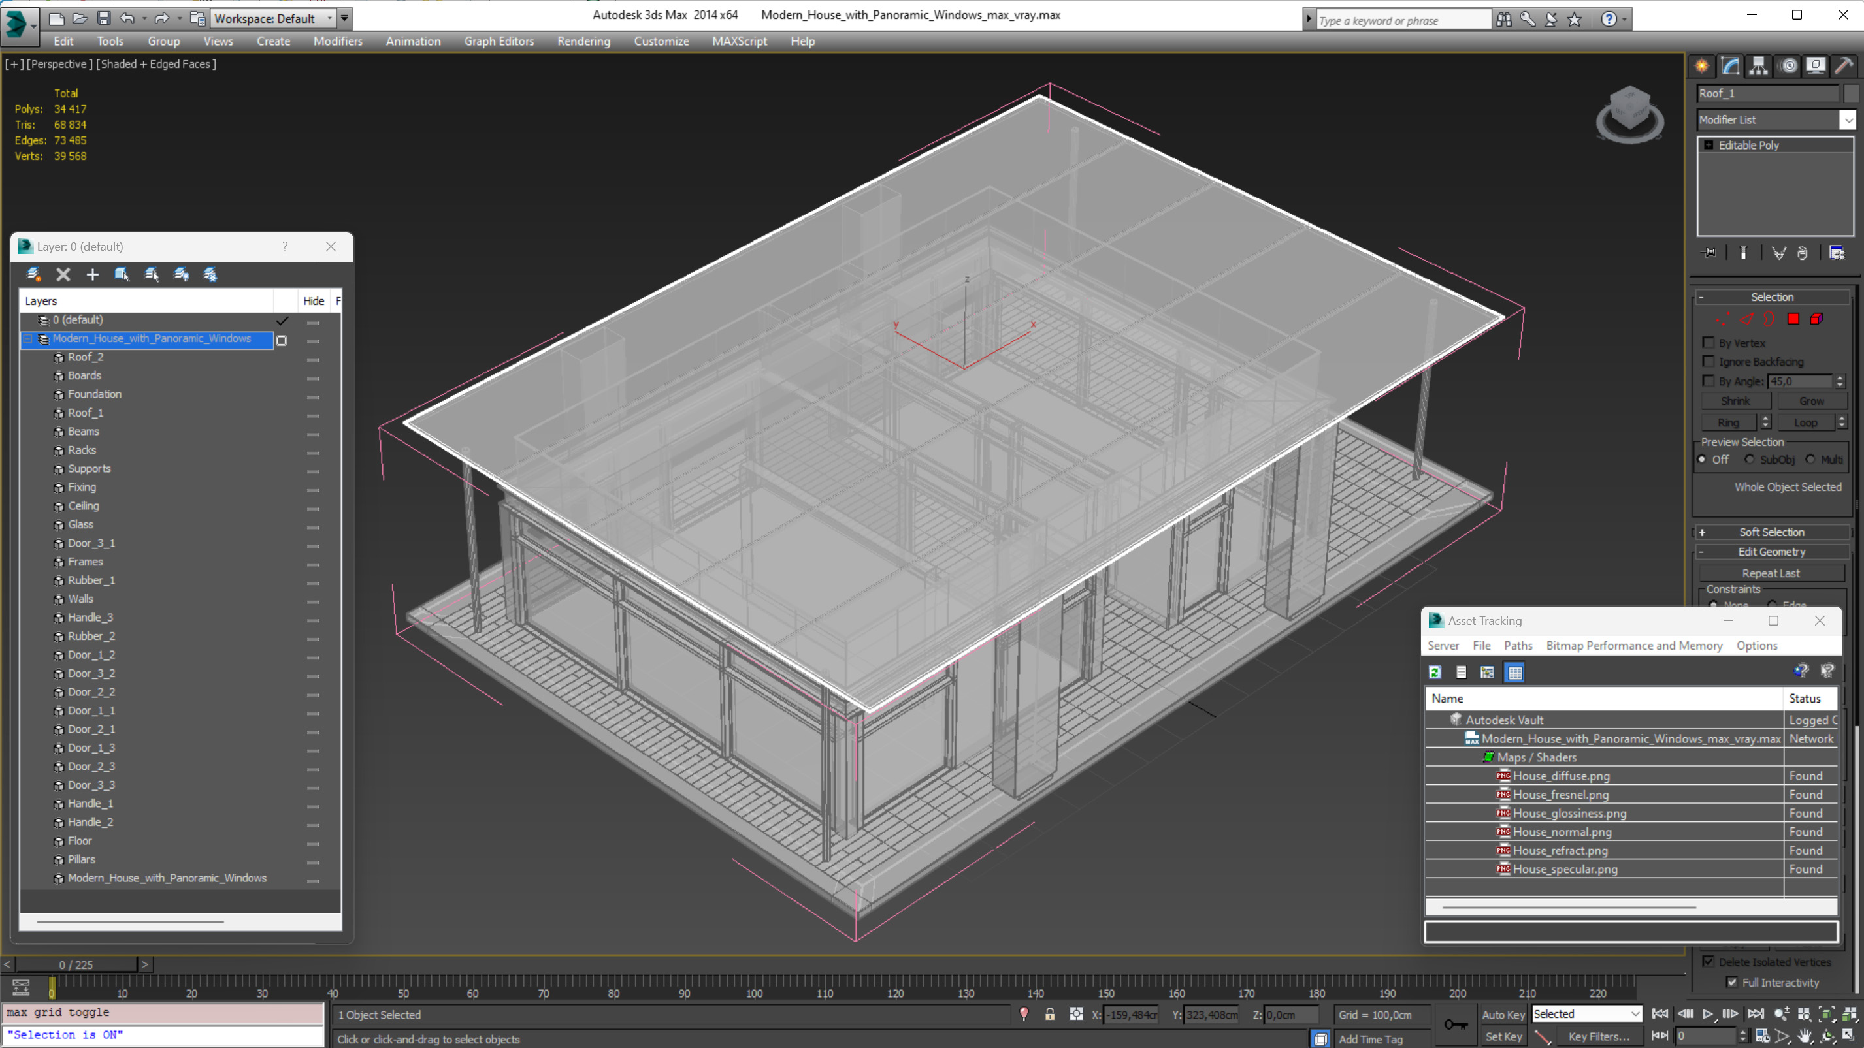Click the Undo arrow icon

[127, 18]
